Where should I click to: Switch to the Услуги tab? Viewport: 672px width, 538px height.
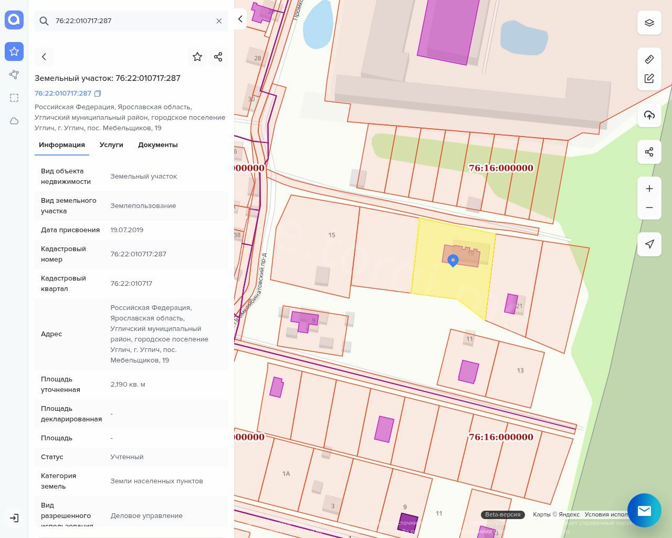point(111,145)
